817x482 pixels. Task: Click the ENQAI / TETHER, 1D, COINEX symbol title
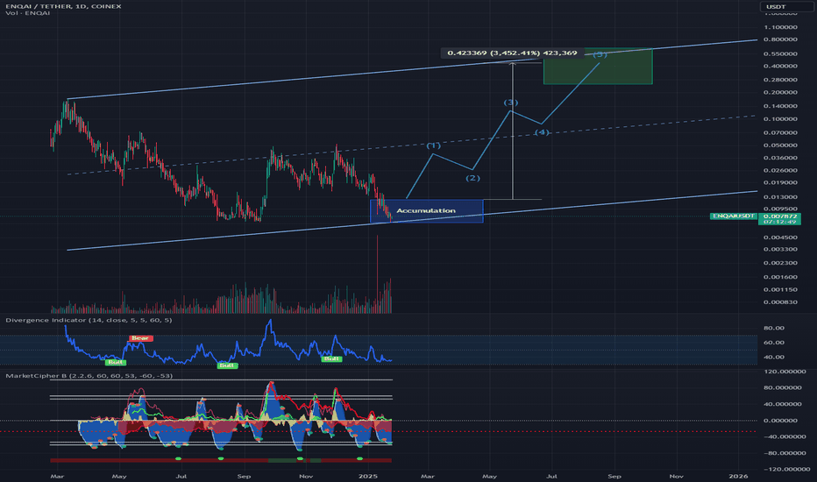coord(64,6)
